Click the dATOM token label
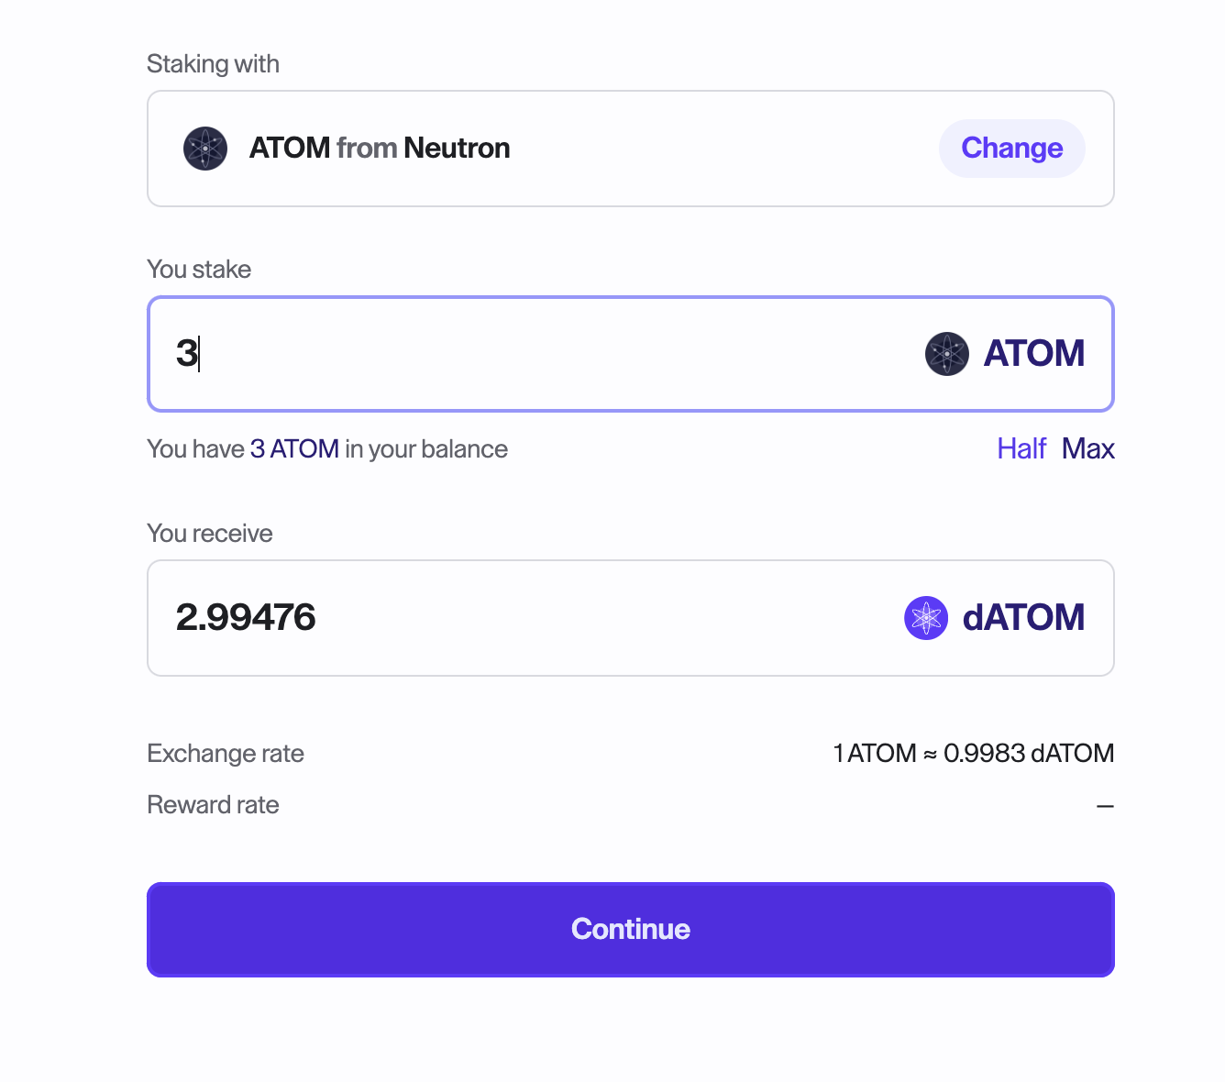Viewport: 1225px width, 1082px height. click(1023, 618)
